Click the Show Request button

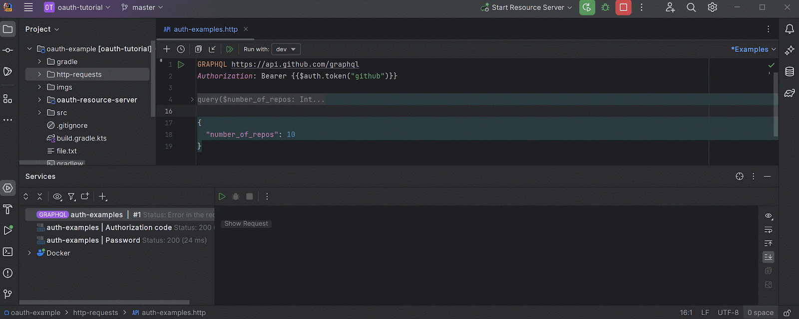click(246, 224)
